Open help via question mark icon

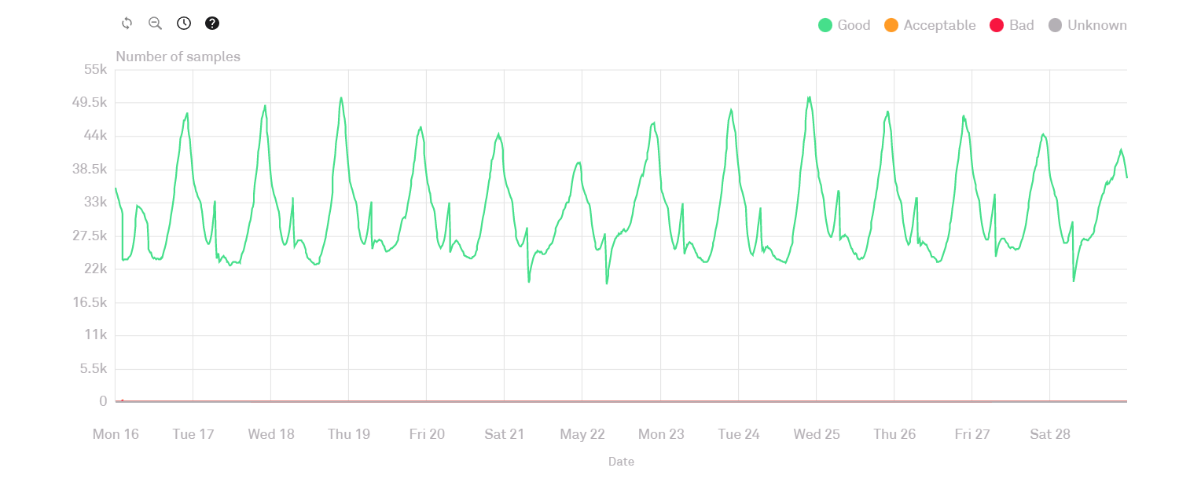(212, 24)
